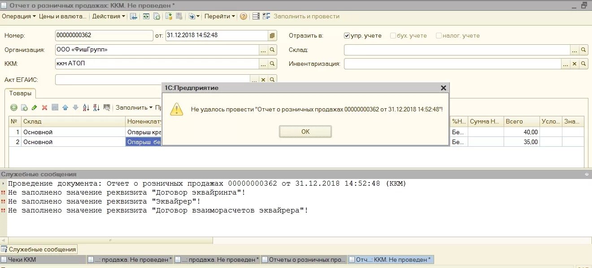Open the Операция dropdown menu

(x=18, y=16)
